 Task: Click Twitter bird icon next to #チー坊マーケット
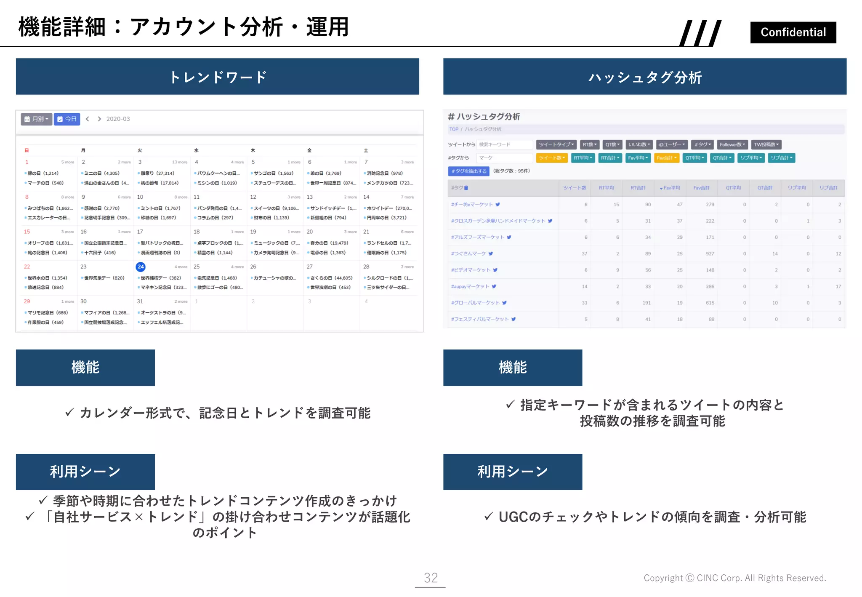click(498, 205)
